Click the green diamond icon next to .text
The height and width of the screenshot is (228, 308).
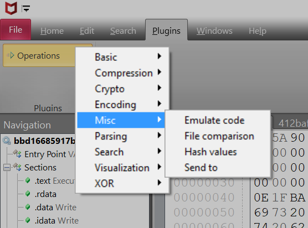(x=28, y=180)
